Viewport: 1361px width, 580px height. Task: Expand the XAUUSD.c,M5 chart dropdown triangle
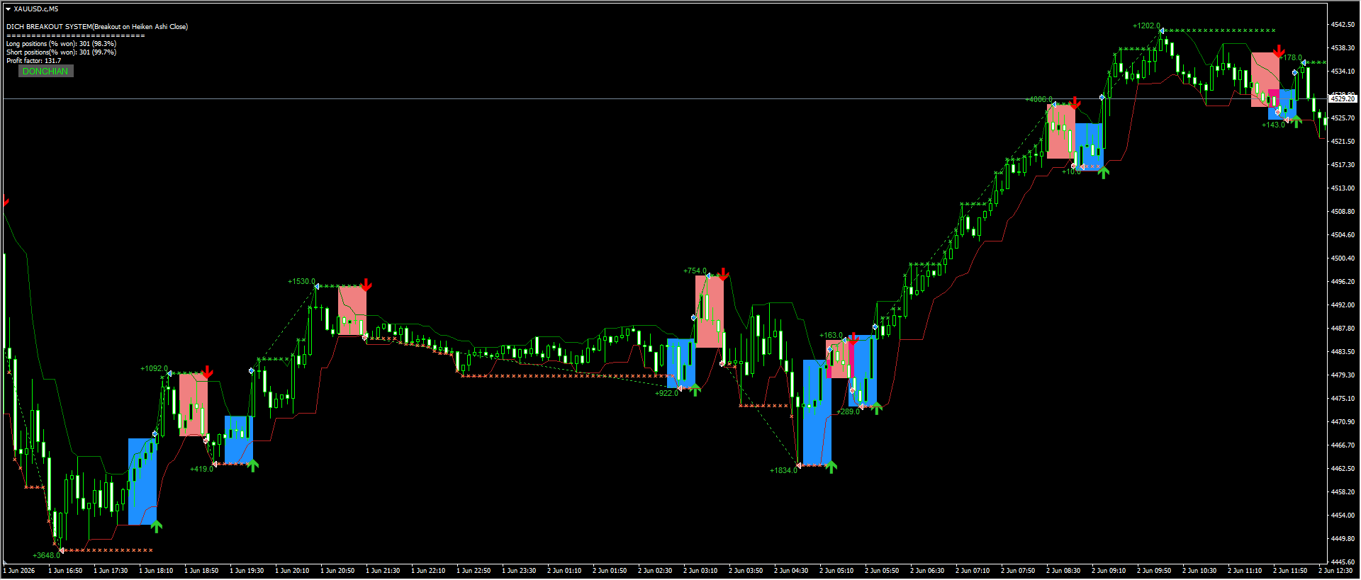pyautogui.click(x=8, y=9)
